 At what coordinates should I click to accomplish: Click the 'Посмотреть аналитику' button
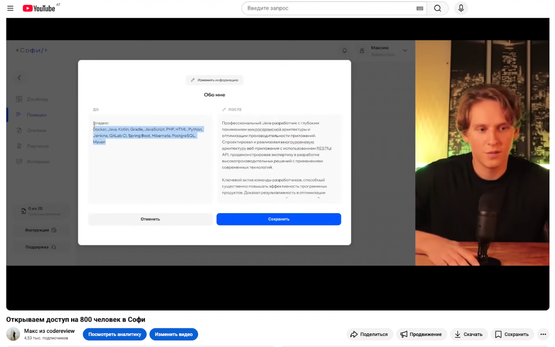(115, 334)
